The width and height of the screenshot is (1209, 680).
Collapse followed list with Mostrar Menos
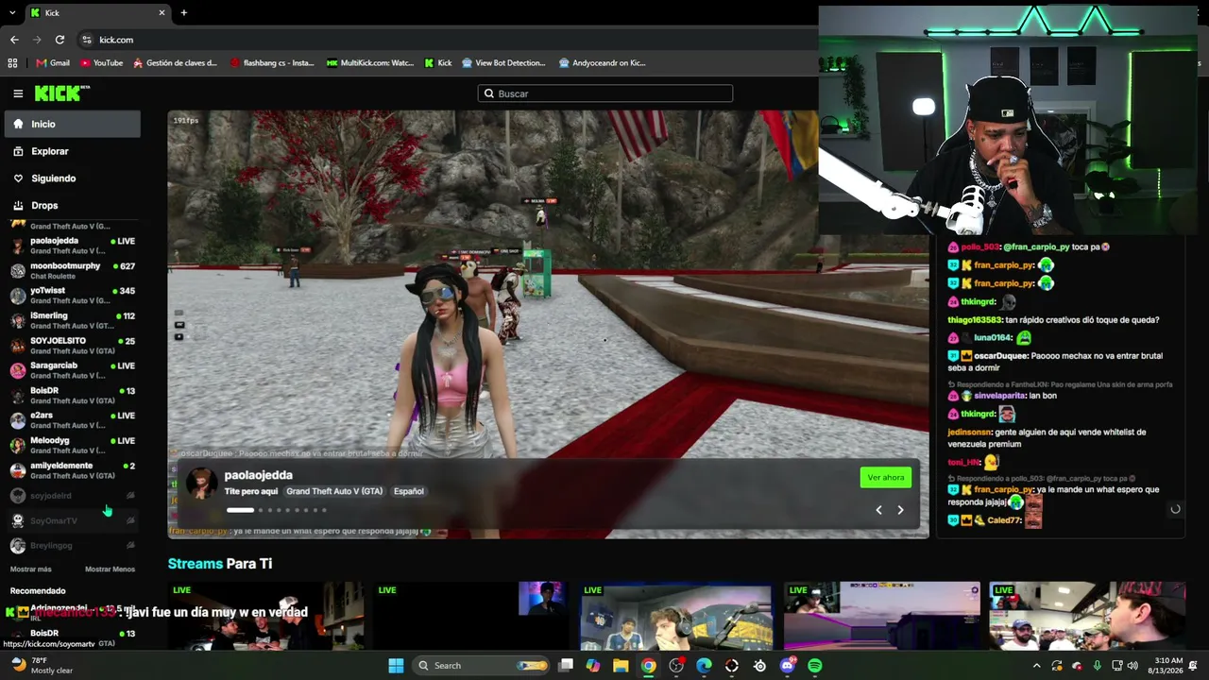(110, 569)
